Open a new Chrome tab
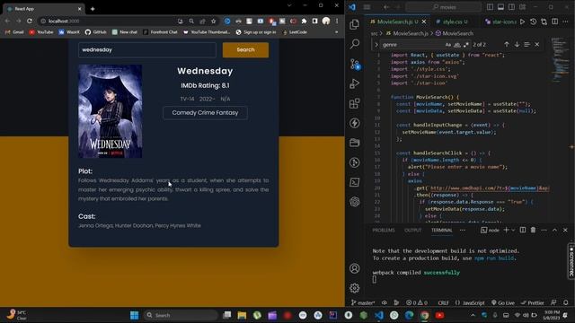The width and height of the screenshot is (575, 323). (93, 9)
